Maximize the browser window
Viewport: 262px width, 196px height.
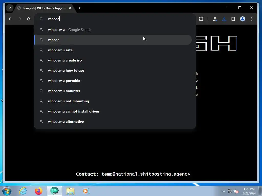239,8
